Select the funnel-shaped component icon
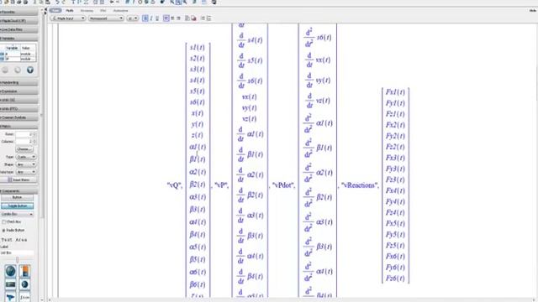The width and height of the screenshot is (538, 302). tap(11, 297)
